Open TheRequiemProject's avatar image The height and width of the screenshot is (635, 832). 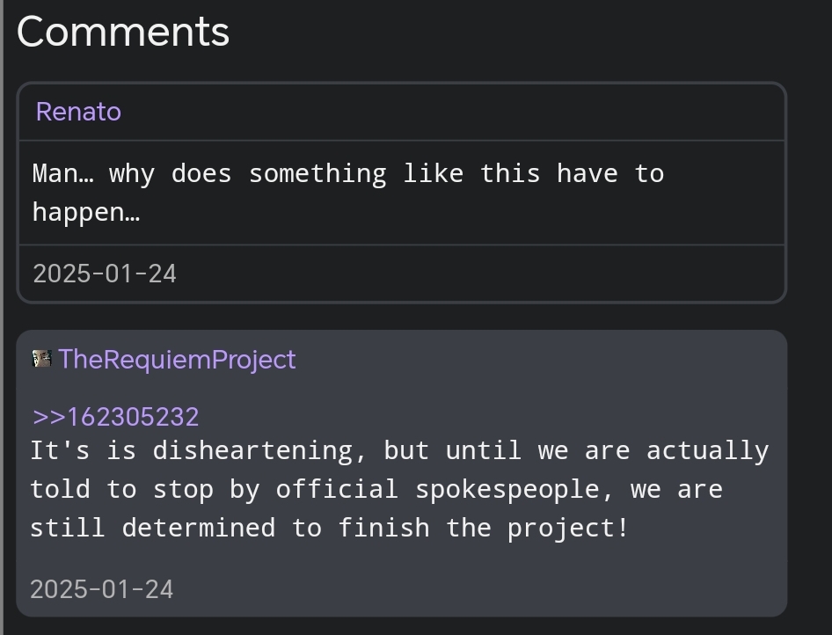click(42, 359)
